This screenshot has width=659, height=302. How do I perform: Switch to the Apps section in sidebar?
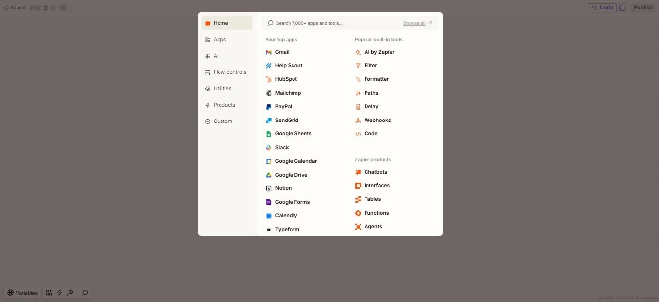[219, 39]
